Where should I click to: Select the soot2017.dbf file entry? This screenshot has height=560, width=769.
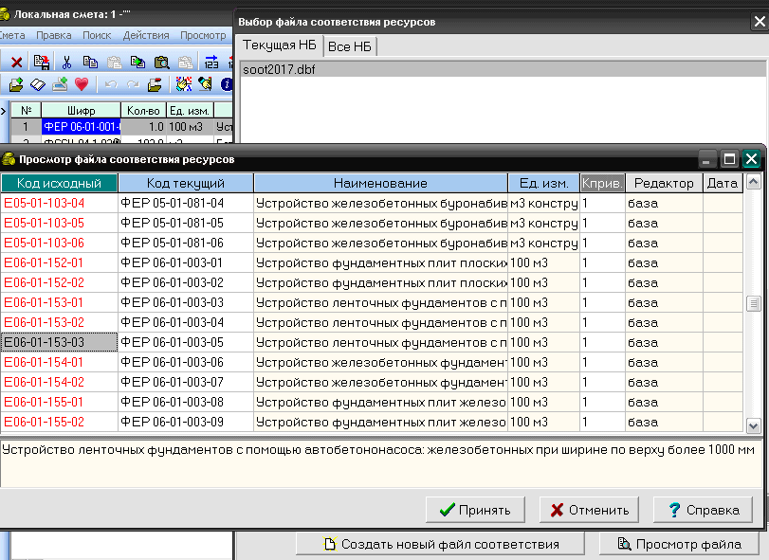coord(503,69)
